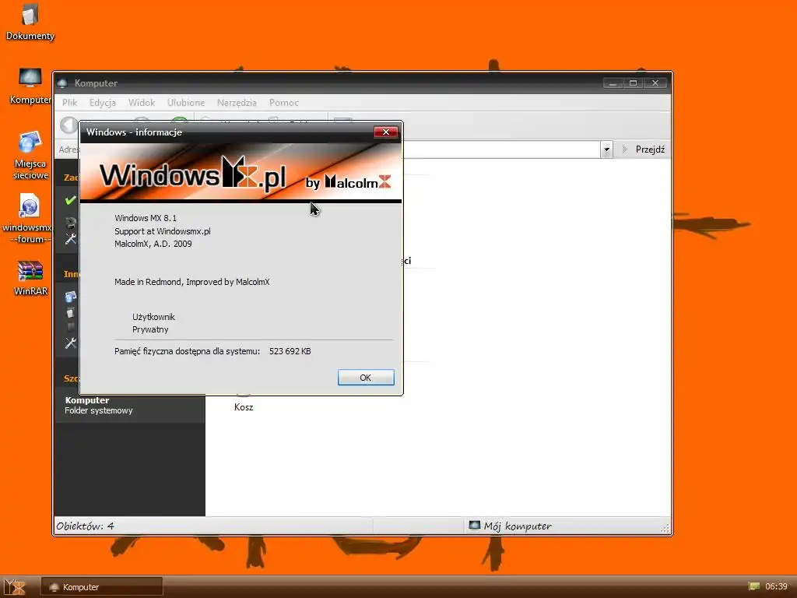Switch to Komputer taskbar button
The height and width of the screenshot is (598, 797).
(102, 587)
